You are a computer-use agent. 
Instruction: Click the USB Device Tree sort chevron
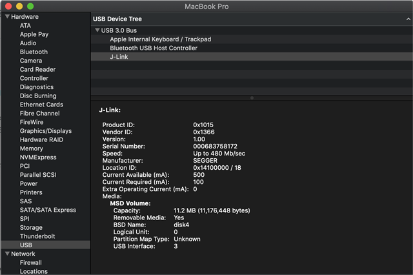408,19
